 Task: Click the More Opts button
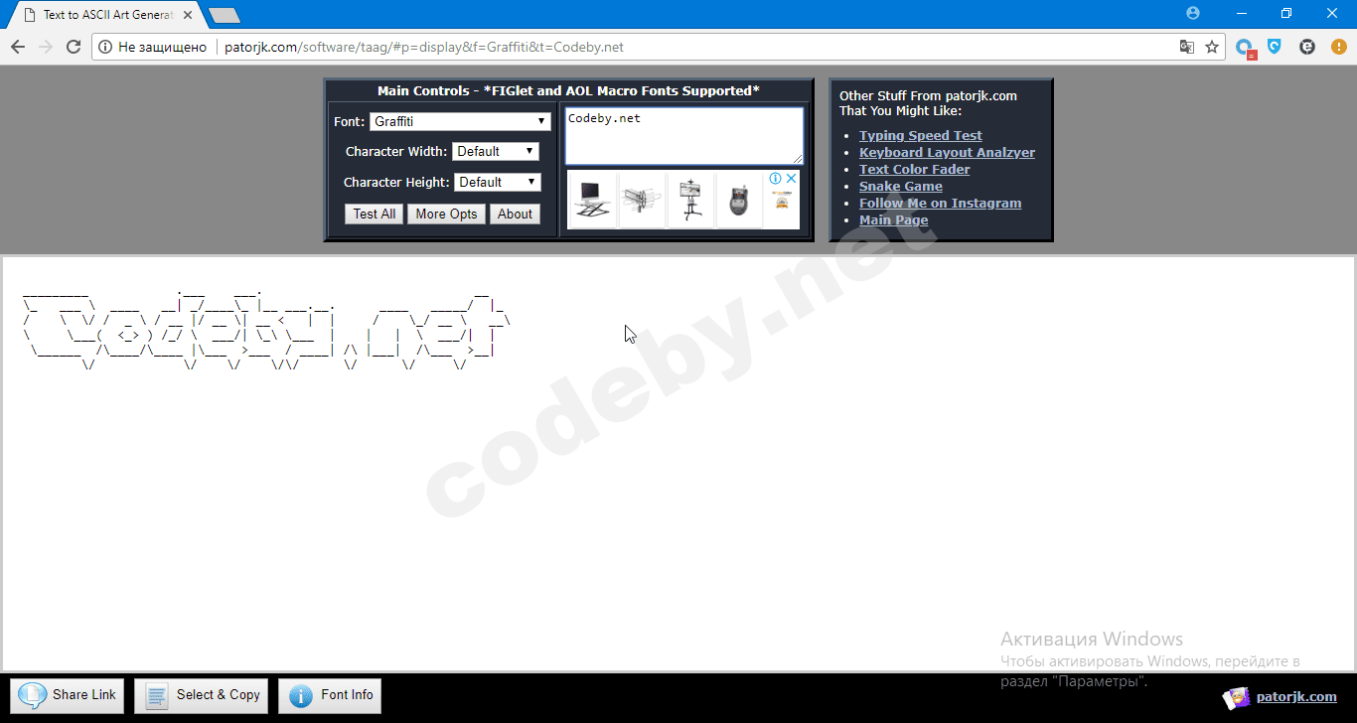pyautogui.click(x=446, y=214)
